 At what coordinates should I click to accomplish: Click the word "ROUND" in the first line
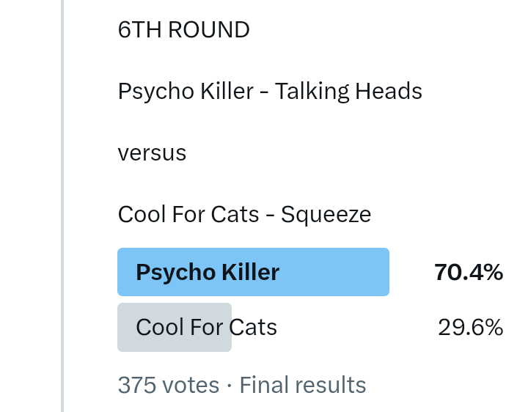pos(208,30)
